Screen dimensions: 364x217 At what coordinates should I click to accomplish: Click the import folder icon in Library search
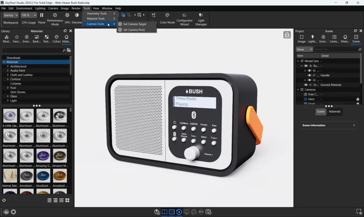(69, 50)
